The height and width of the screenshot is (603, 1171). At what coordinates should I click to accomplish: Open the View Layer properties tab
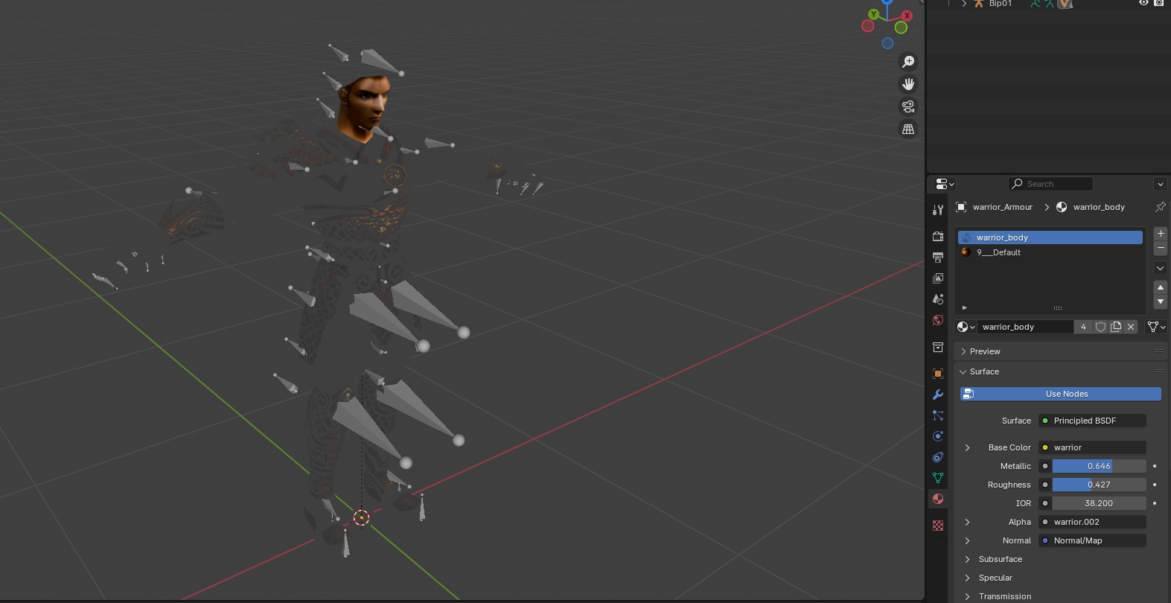pos(938,278)
